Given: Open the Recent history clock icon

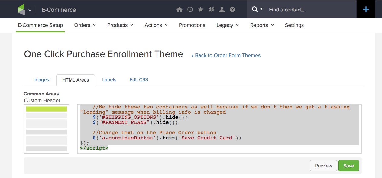Looking at the screenshot, I should pyautogui.click(x=190, y=10).
